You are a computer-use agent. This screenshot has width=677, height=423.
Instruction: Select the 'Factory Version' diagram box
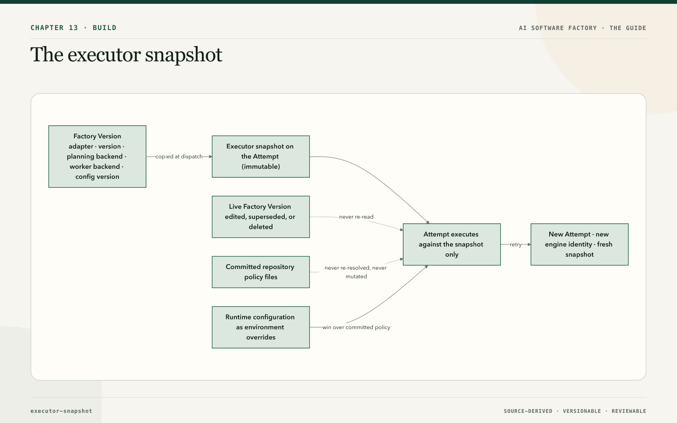pyautogui.click(x=97, y=157)
